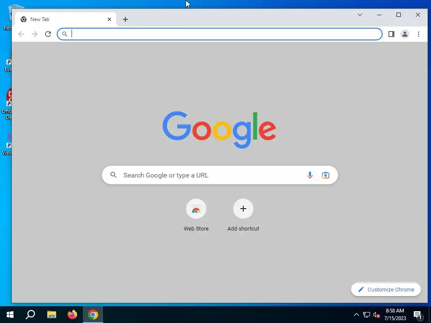Toggle the Chrome side panel
Viewport: 431px width, 323px height.
pos(391,34)
